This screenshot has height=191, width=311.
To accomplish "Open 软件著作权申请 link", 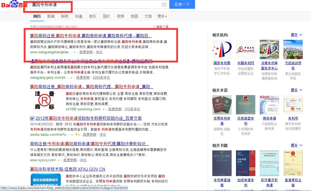I will tap(269, 183).
